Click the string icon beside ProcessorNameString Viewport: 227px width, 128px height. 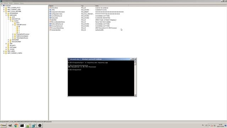pos(50,28)
